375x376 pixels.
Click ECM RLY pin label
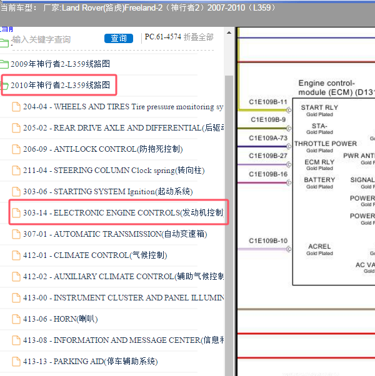(x=319, y=162)
